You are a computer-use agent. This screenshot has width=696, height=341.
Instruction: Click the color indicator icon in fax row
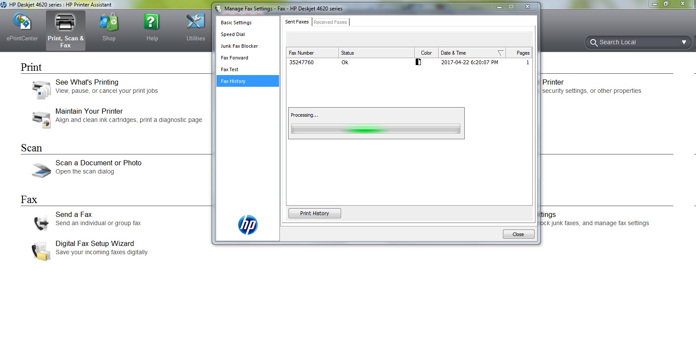pyautogui.click(x=418, y=62)
